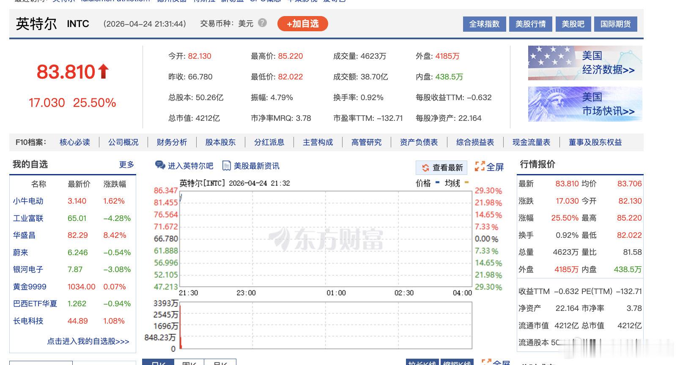View 财务分析
The image size is (680, 365).
(x=172, y=142)
